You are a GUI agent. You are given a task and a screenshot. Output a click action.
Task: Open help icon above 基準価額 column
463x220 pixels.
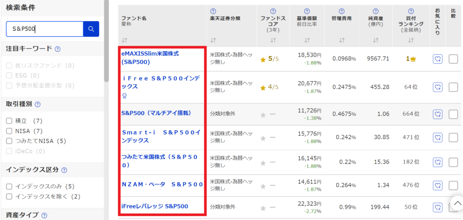click(307, 11)
